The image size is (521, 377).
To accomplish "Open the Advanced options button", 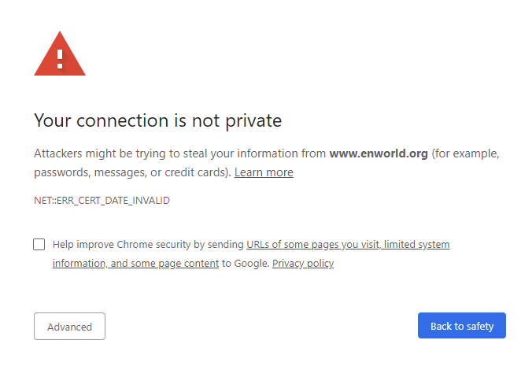I will pos(69,326).
